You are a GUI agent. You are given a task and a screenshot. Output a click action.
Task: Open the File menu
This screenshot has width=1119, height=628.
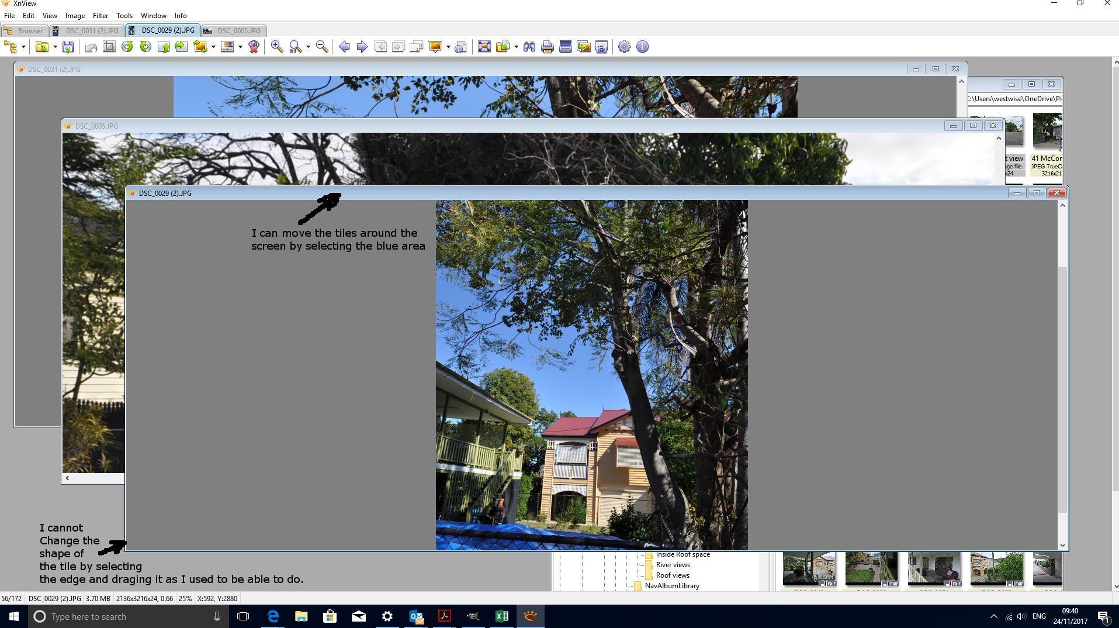pos(9,16)
